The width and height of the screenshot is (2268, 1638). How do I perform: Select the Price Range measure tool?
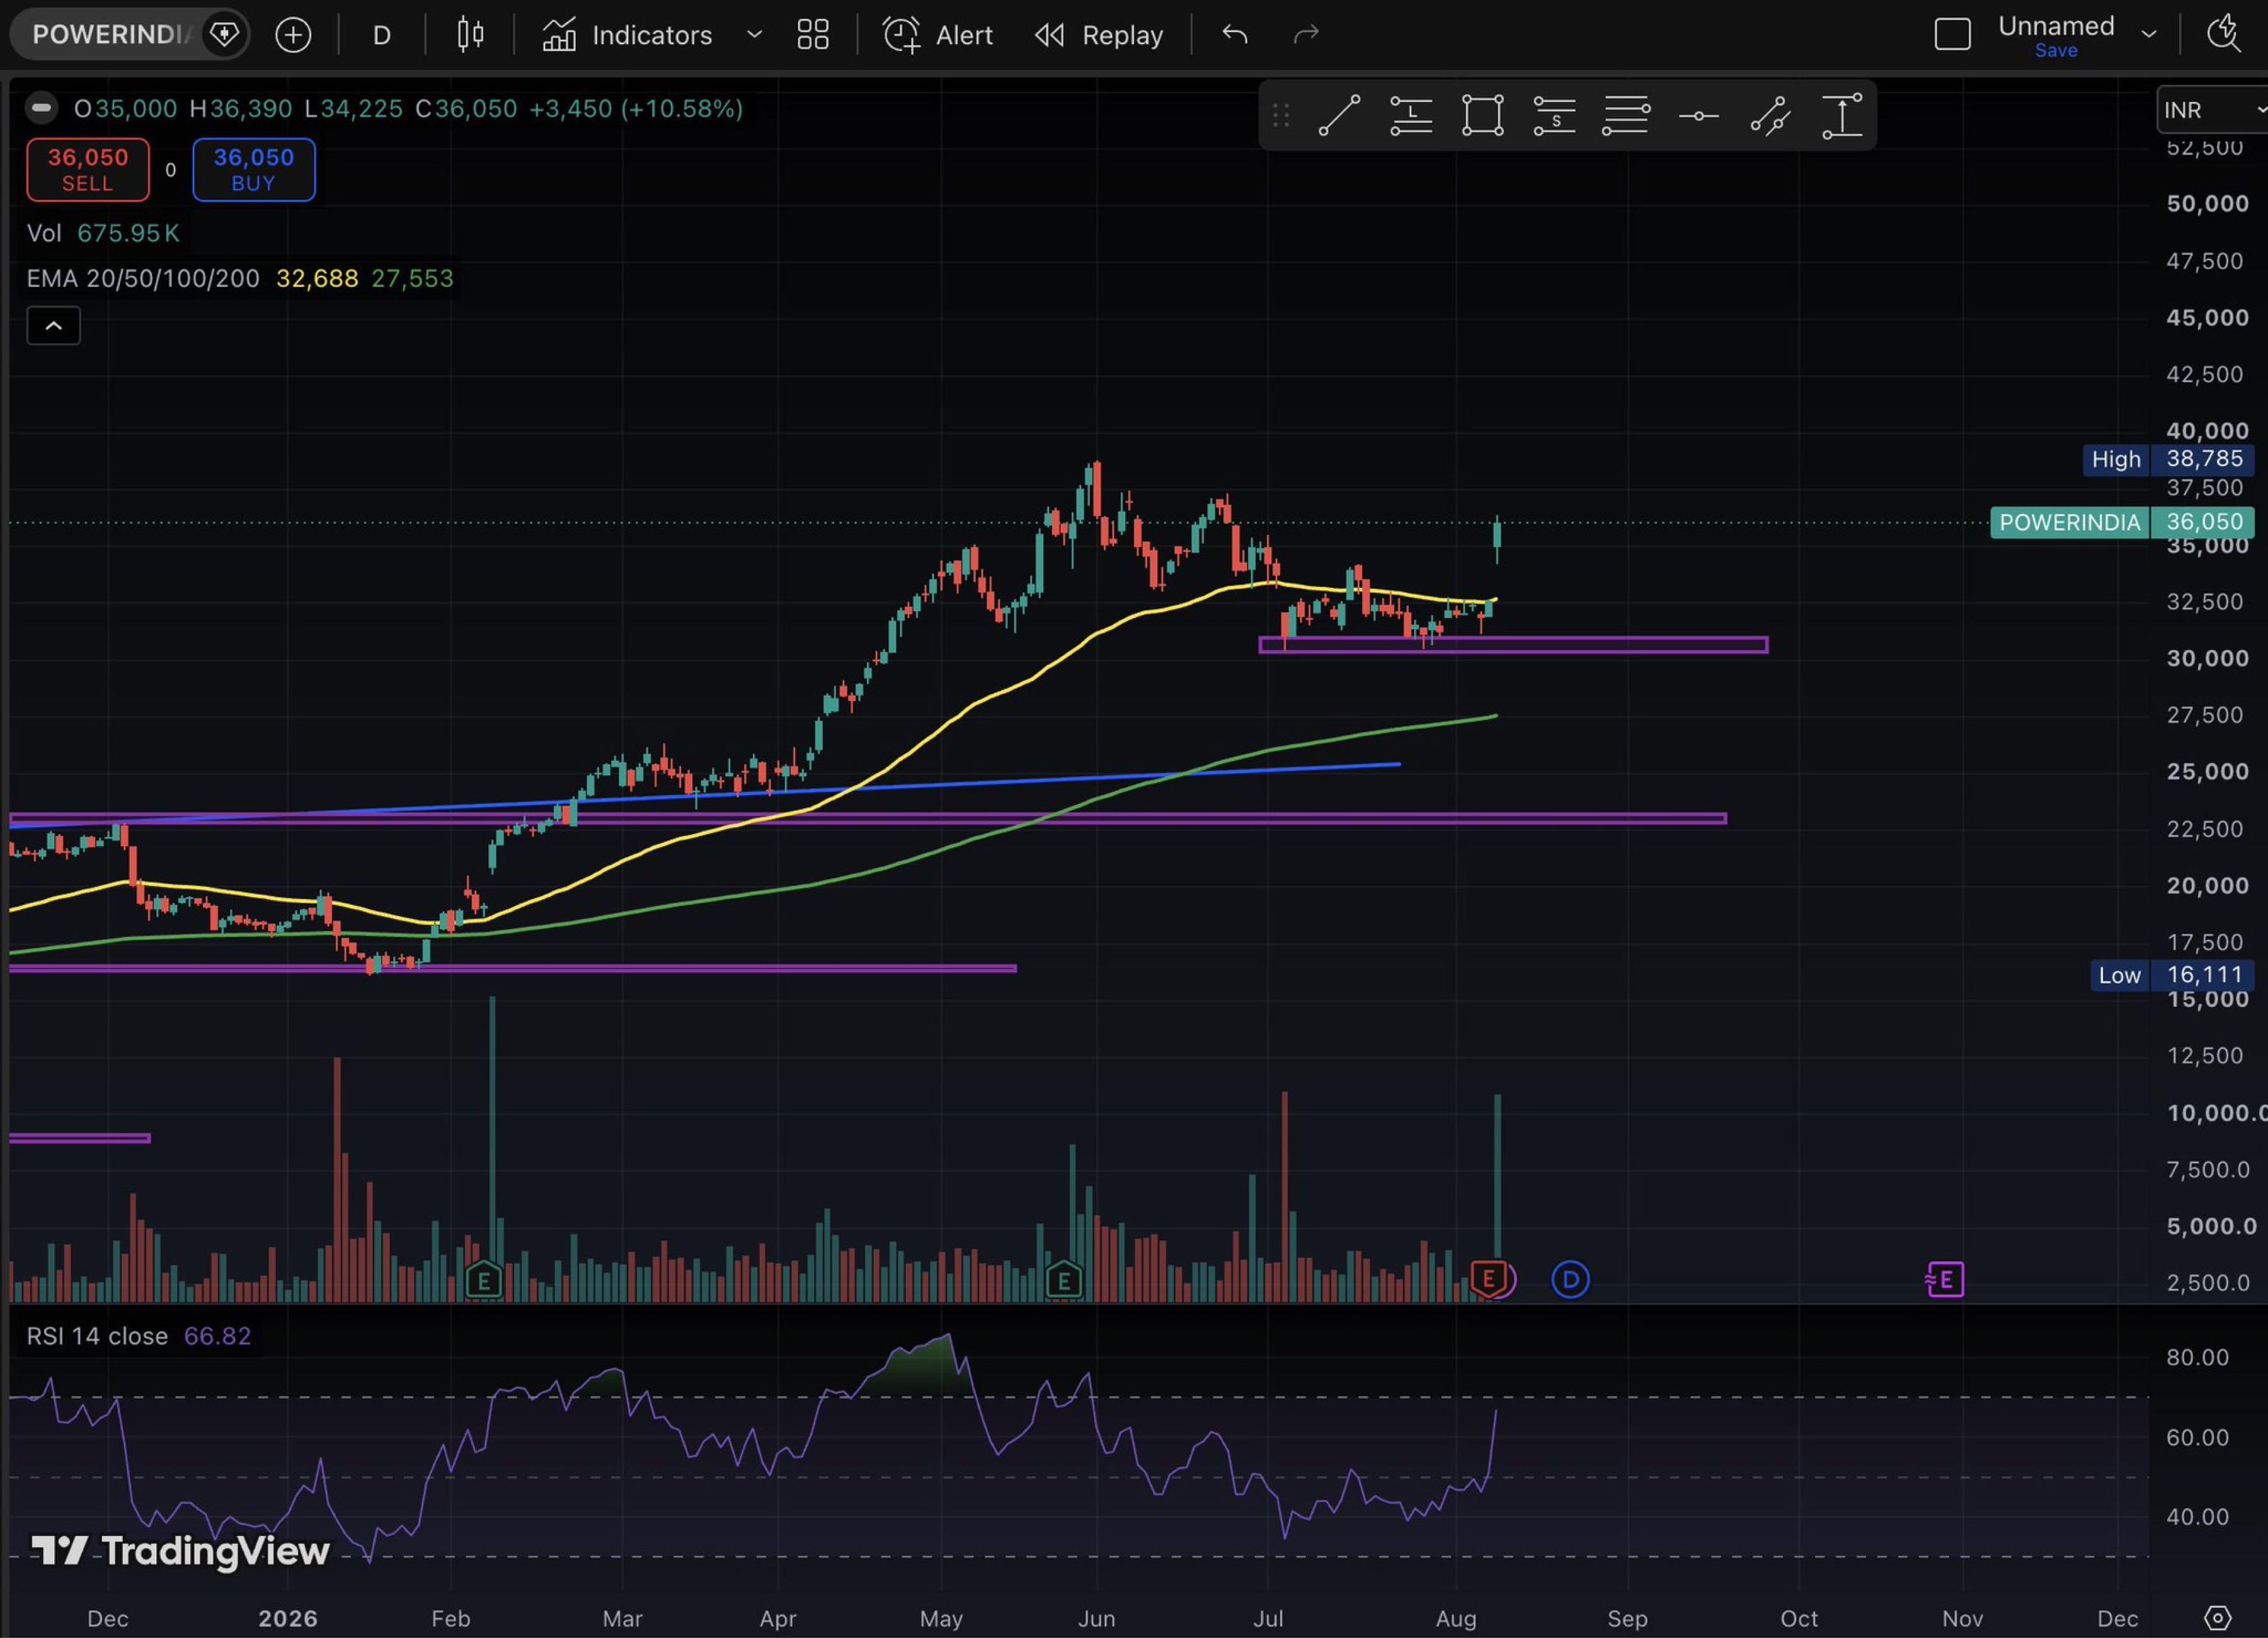pyautogui.click(x=1842, y=116)
